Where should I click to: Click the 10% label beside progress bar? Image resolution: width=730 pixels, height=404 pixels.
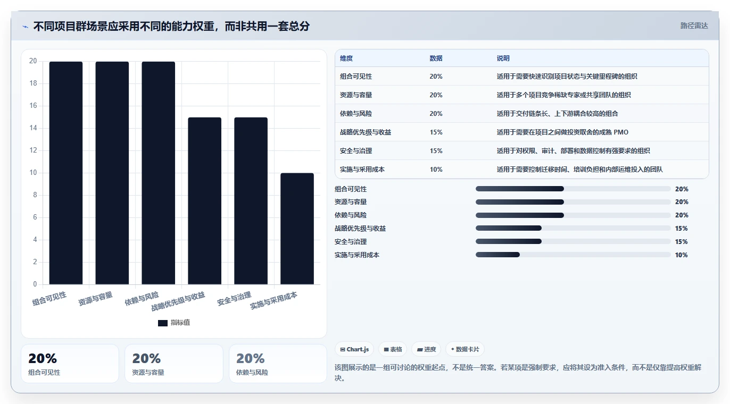tap(682, 255)
